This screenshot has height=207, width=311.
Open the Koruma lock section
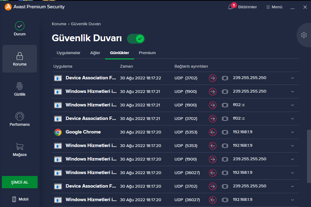click(x=20, y=59)
